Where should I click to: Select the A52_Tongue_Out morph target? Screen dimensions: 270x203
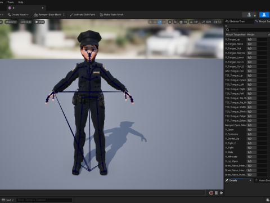[235, 71]
